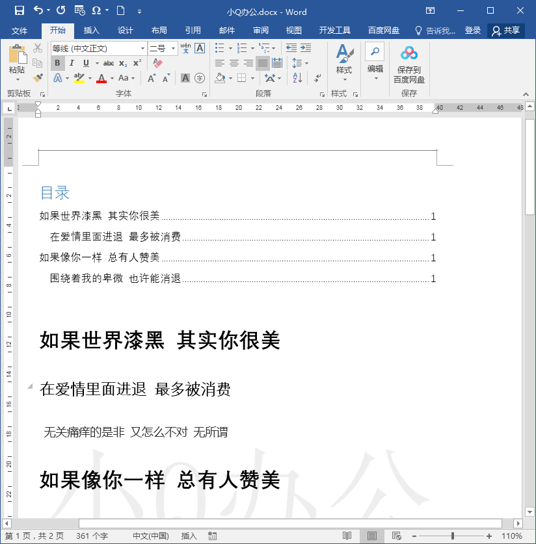The height and width of the screenshot is (544, 536).
Task: Click the Share (共享) button
Action: [506, 31]
